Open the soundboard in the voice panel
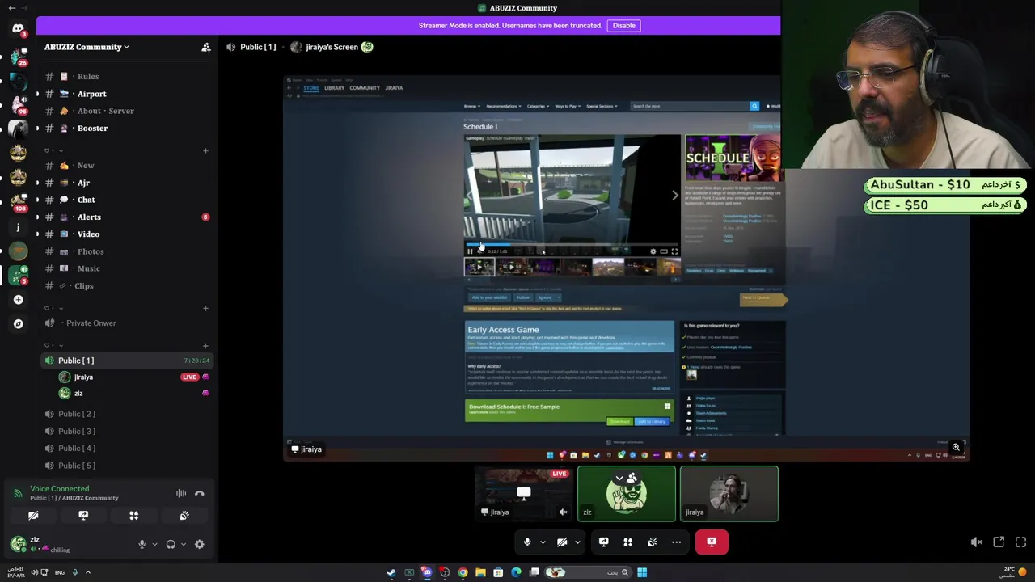 click(184, 515)
